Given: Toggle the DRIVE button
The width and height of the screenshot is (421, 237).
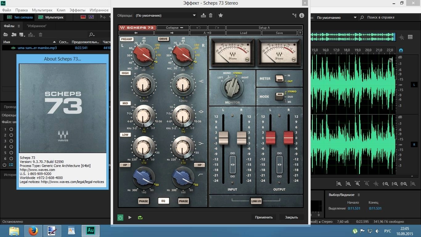Looking at the screenshot, I should [x=163, y=39].
